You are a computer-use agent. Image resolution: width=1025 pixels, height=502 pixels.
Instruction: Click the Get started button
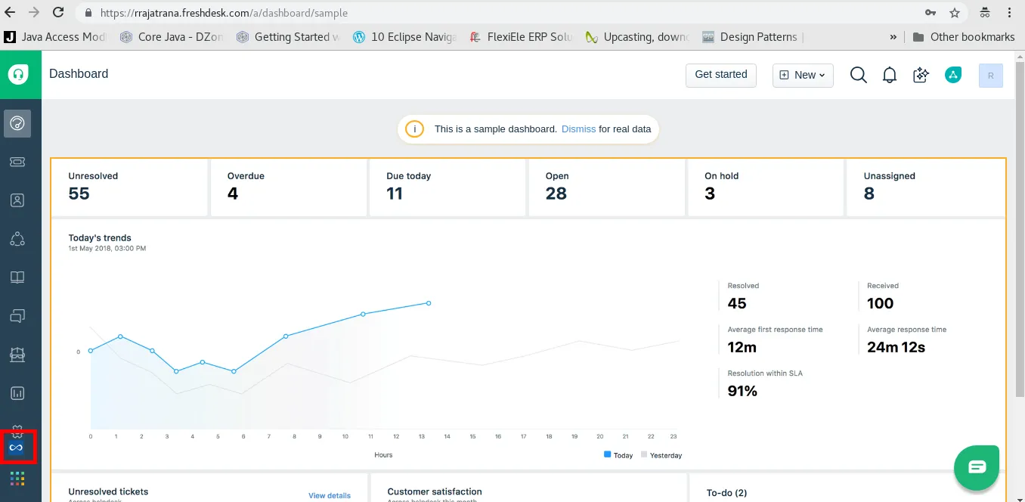721,75
